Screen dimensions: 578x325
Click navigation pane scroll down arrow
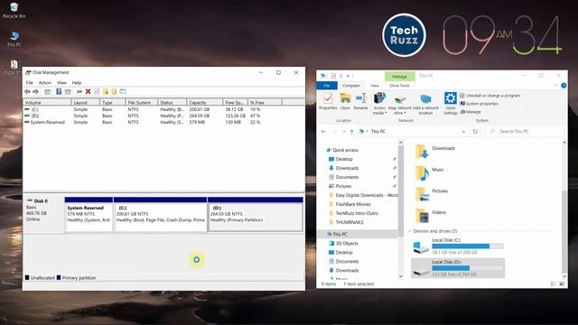pos(401,276)
